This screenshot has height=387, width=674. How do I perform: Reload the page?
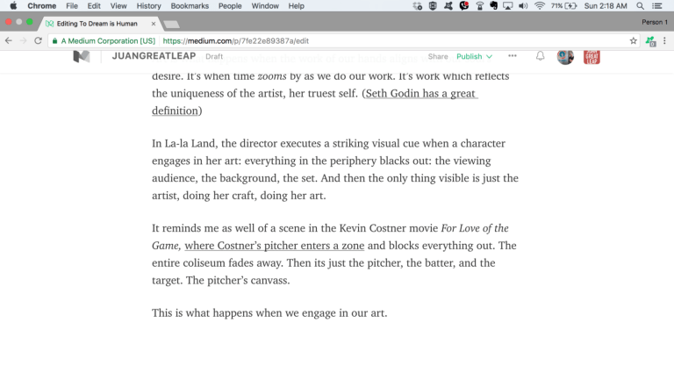tap(38, 40)
